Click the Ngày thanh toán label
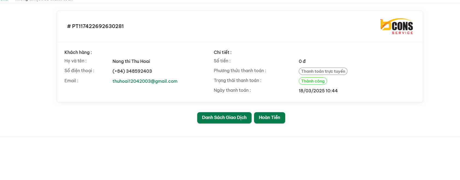Image resolution: width=460 pixels, height=180 pixels. coord(232,90)
